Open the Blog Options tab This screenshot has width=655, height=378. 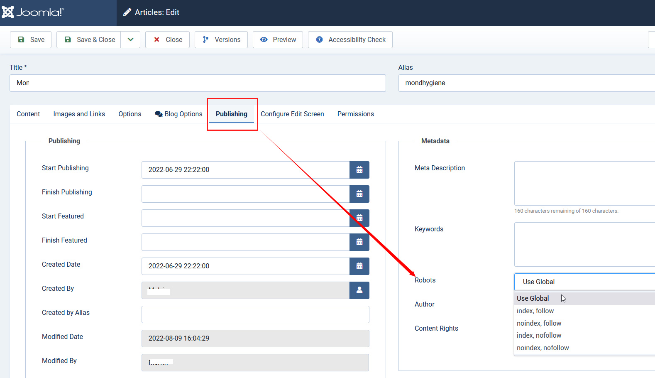tap(178, 114)
